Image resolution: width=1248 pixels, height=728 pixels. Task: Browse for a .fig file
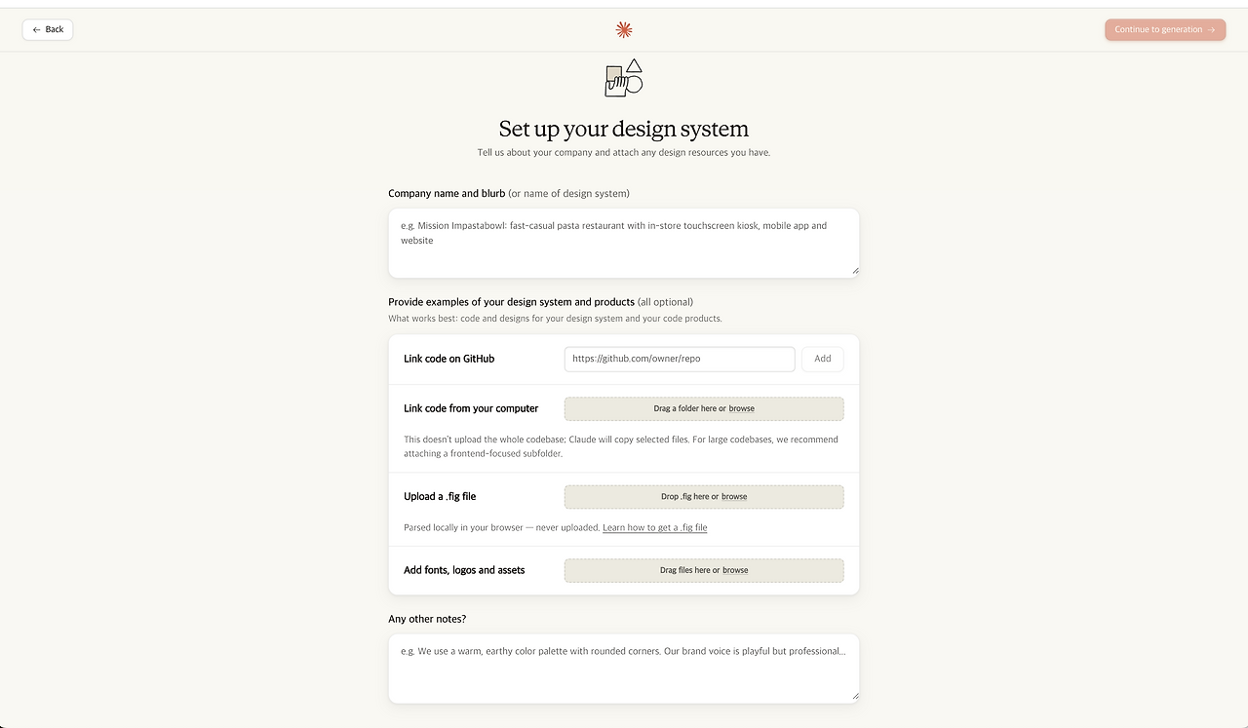[x=734, y=497]
